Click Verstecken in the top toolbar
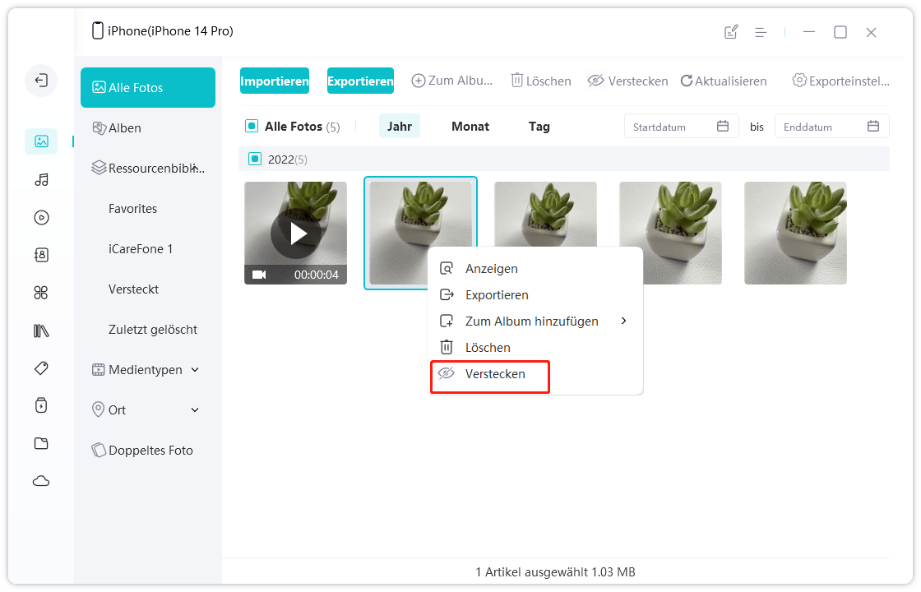This screenshot has height=592, width=921. pos(627,81)
